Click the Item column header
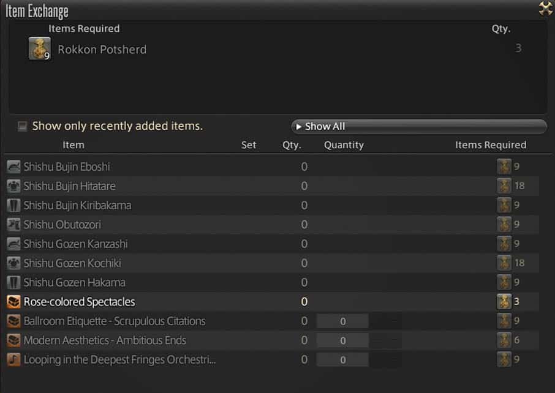Viewport: 555px width, 393px height. pos(74,145)
